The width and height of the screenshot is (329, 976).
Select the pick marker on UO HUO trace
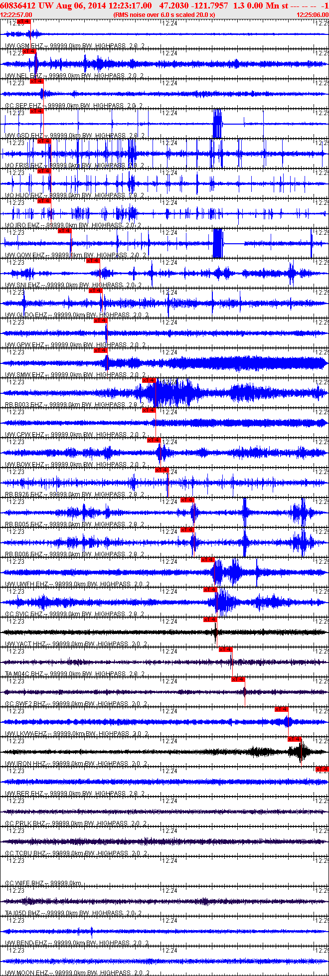pos(44,171)
